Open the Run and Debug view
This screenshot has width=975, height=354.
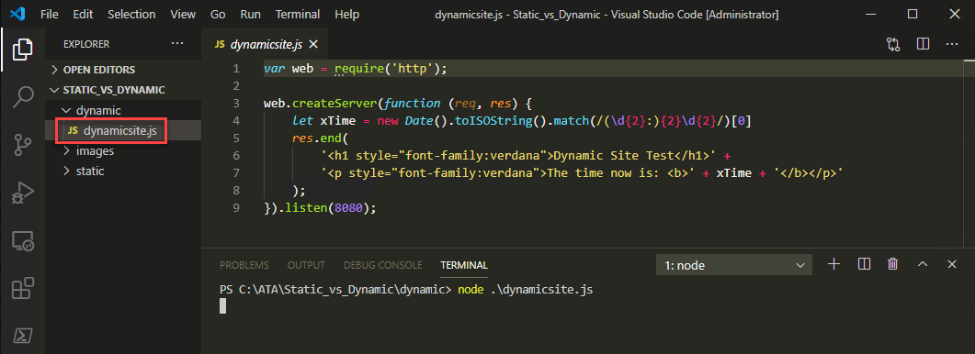coord(22,194)
